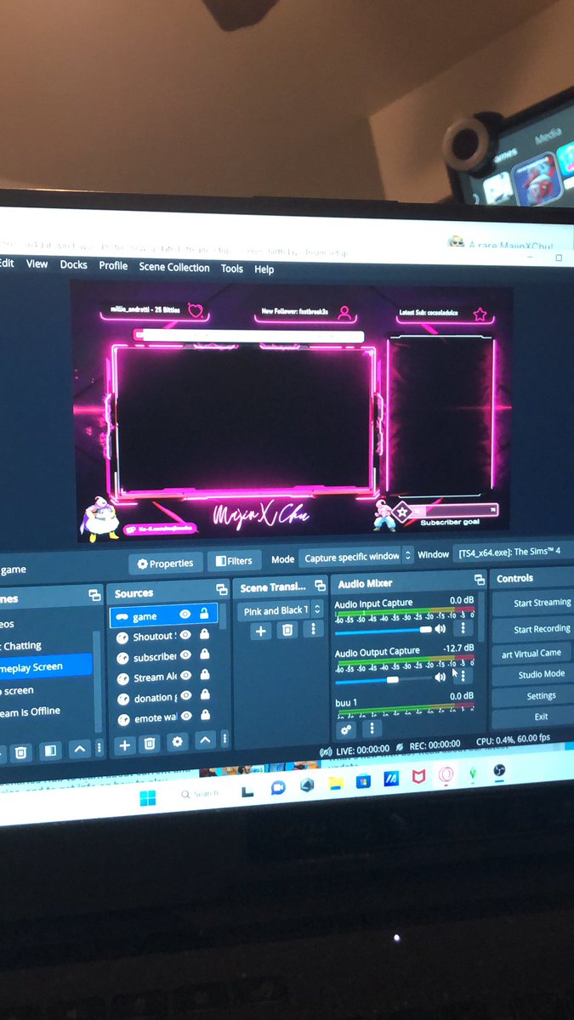Mute Audio Output Capture speaker icon
Screen dimensions: 574x1020
(x=440, y=677)
